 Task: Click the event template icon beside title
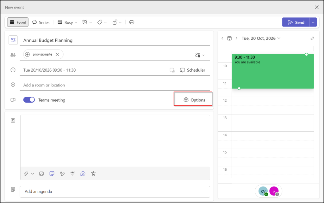click(x=13, y=40)
